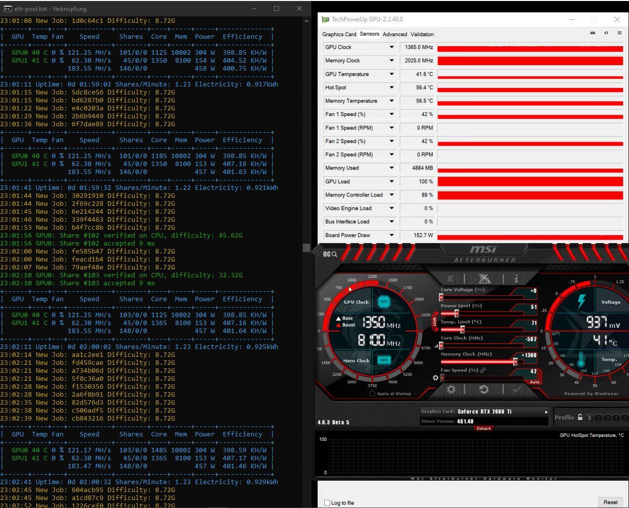Expand the Graphics Card selector arrow
629x508 pixels.
546,412
